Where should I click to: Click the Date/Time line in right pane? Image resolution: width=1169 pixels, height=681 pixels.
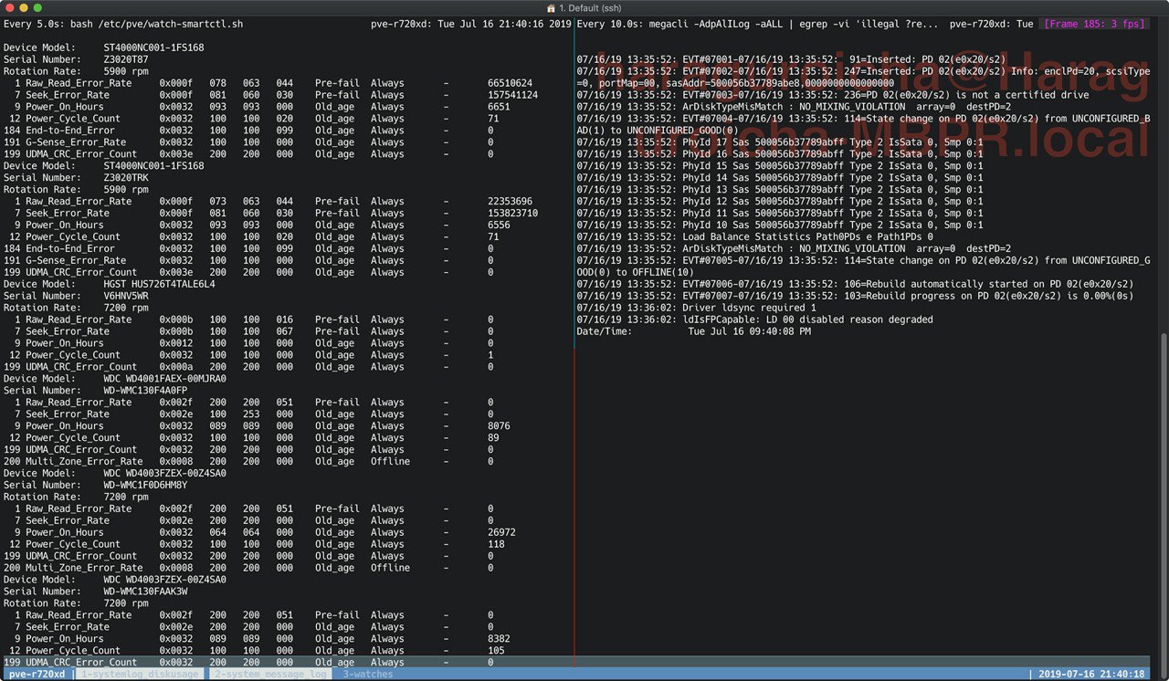point(694,331)
